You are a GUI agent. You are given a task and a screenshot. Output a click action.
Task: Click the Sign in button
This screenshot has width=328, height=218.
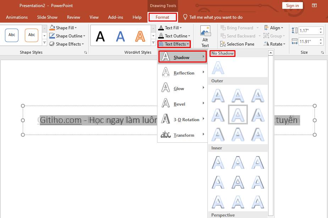pos(292,5)
